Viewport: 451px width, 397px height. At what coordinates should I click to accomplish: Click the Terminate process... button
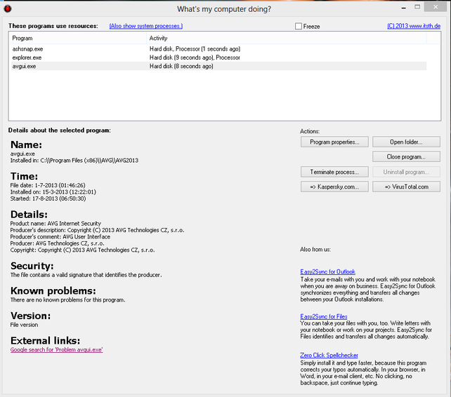334,172
